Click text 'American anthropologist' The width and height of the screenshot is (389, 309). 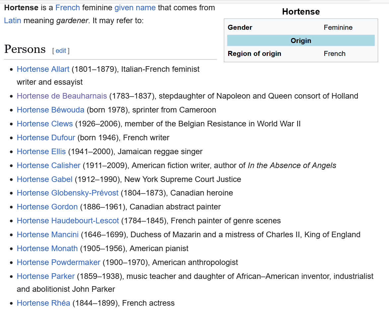(x=195, y=262)
